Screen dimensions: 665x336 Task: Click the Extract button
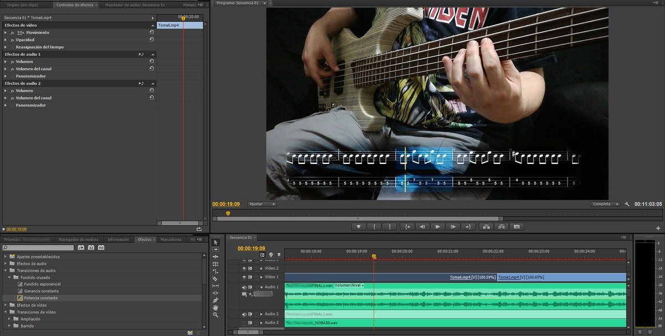tap(502, 226)
